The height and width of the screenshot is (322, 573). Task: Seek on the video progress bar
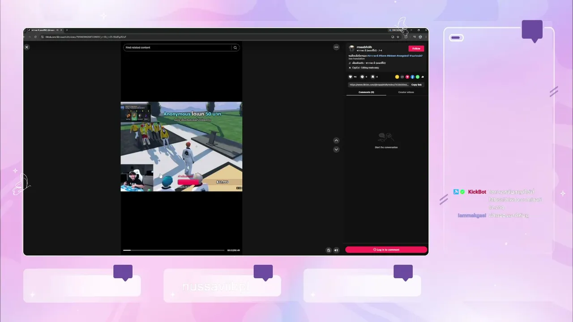[x=174, y=250]
